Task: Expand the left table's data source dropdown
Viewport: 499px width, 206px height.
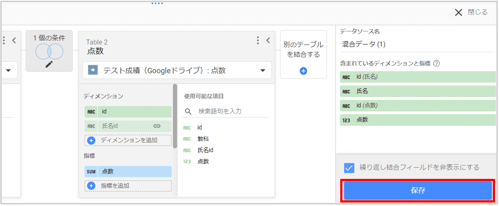Action: click(8, 70)
